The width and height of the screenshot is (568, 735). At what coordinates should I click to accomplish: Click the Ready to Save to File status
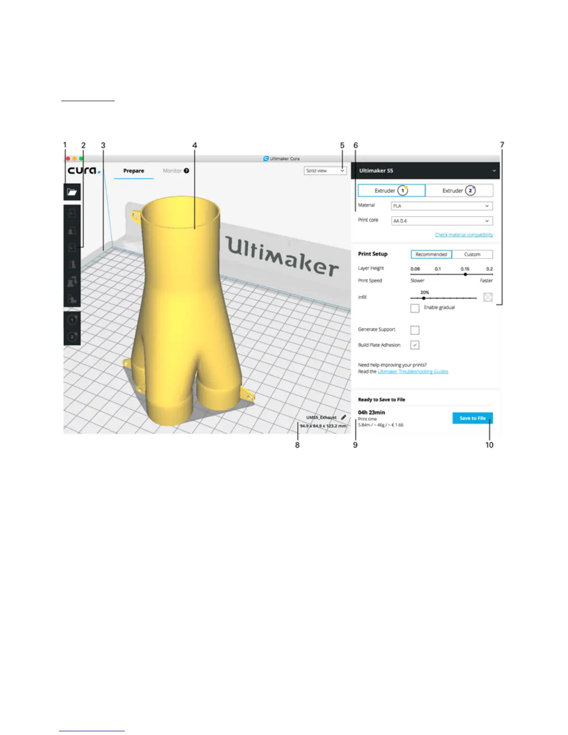[x=381, y=400]
